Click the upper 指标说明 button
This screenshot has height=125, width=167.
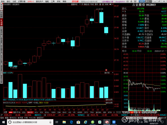click(x=109, y=100)
